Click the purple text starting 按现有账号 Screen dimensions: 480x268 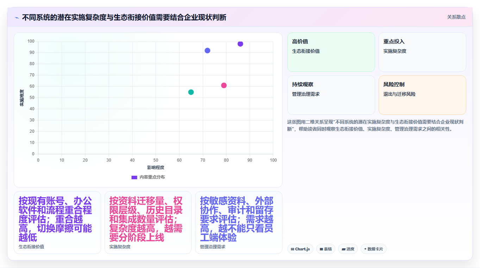pos(56,219)
